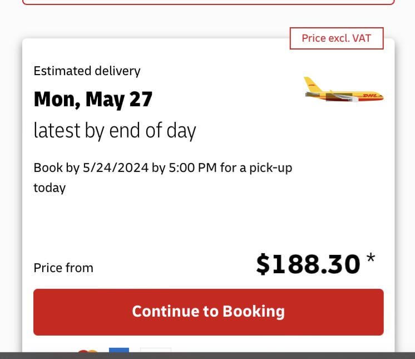This screenshot has height=359, width=415.
Task: Click the word 'today' in pick-up note
Action: (x=50, y=188)
